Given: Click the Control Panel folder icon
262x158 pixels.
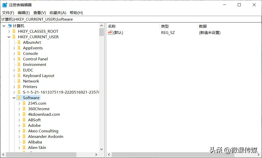Looking at the screenshot, I should pos(19,59).
